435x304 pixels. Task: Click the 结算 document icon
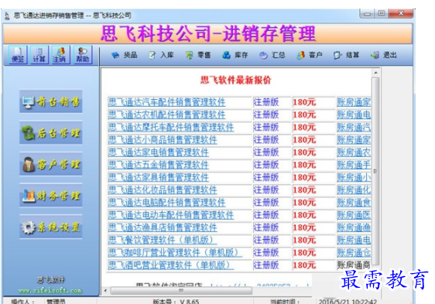pyautogui.click(x=337, y=55)
